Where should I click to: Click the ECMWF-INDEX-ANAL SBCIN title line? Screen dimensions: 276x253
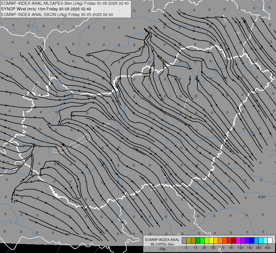point(57,15)
